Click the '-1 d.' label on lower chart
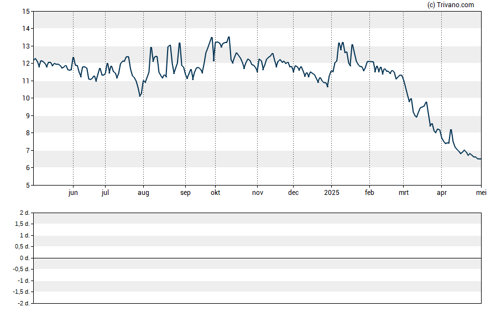This screenshot has height=312, width=491. (x=23, y=281)
